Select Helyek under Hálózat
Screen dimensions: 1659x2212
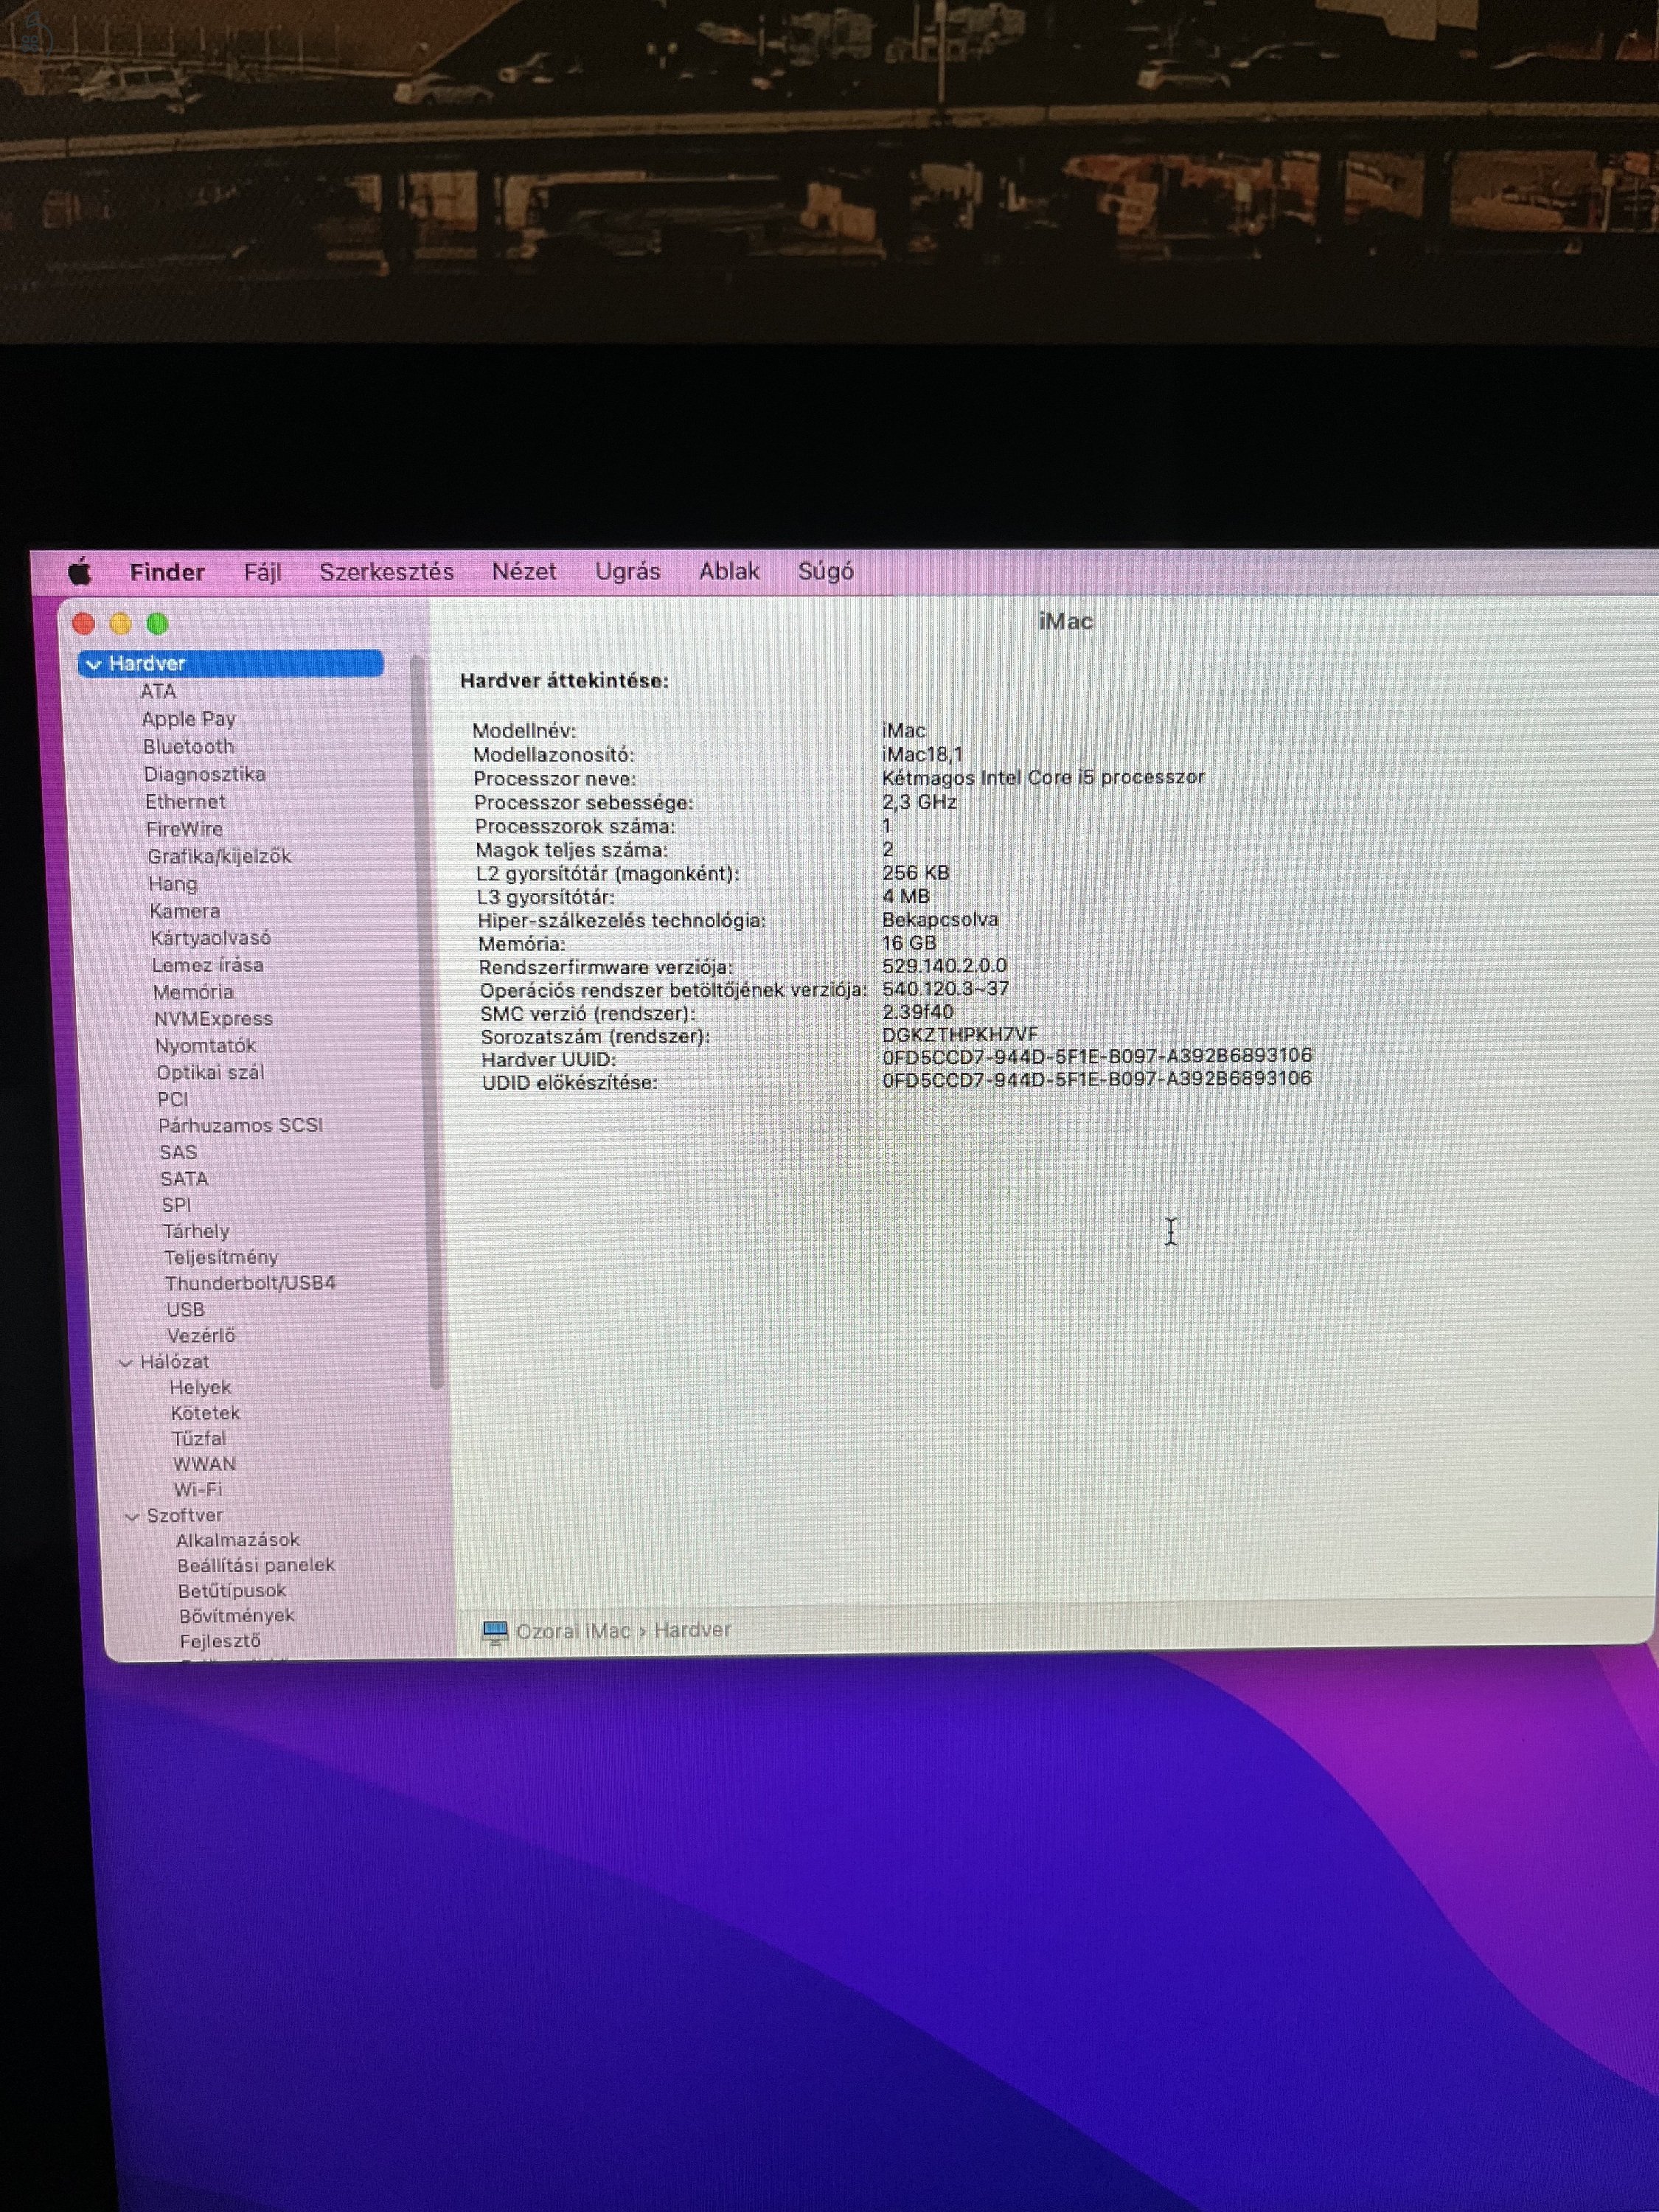click(x=200, y=1387)
